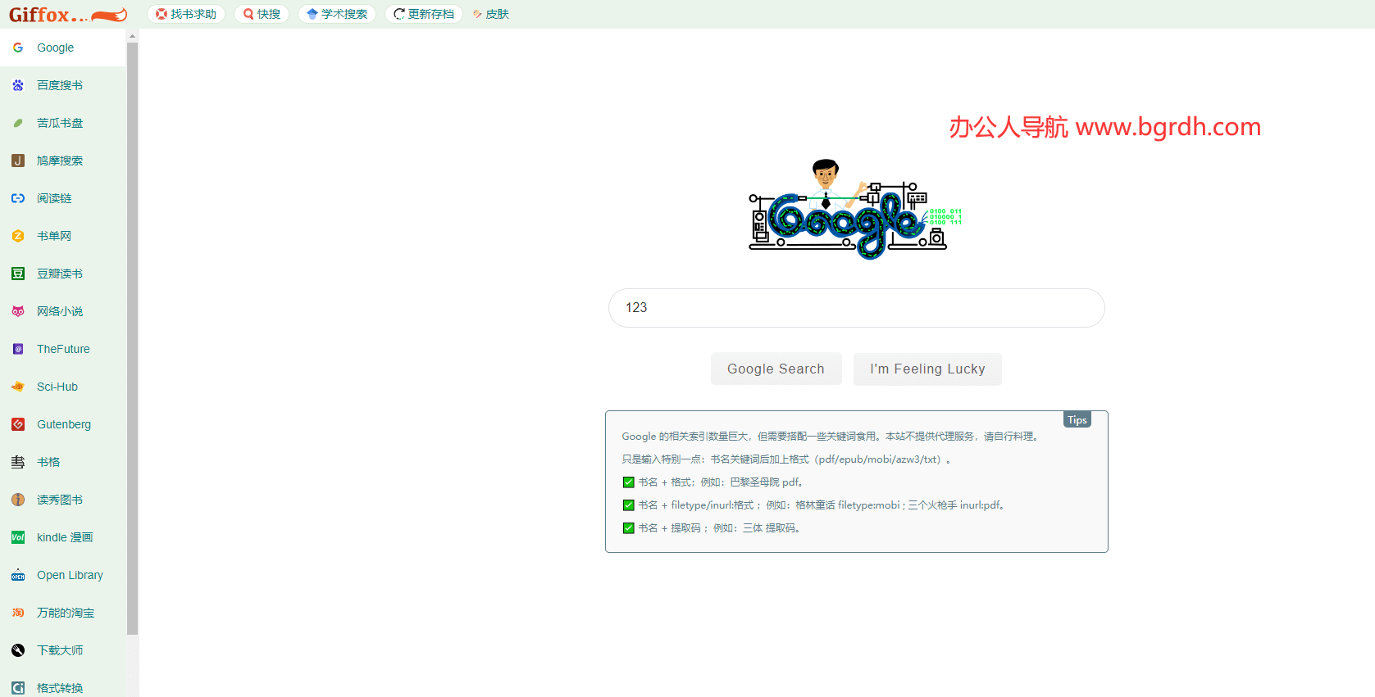This screenshot has width=1375, height=697.
Task: Click the checkbox beside 书名 + 格式
Action: coord(628,482)
